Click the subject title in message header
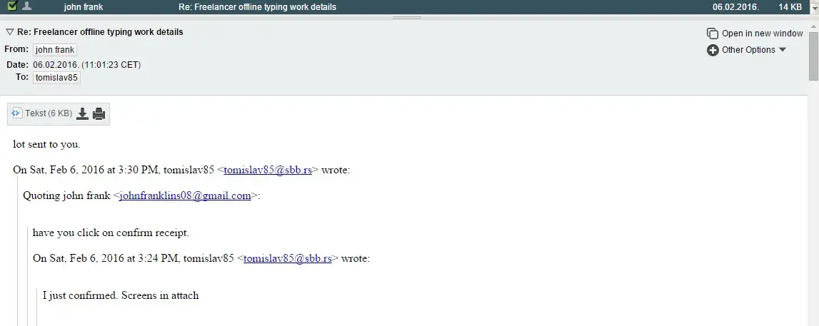Image resolution: width=819 pixels, height=326 pixels. [100, 32]
